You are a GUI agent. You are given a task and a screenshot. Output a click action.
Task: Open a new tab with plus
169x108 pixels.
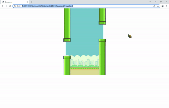[x=32, y=2]
